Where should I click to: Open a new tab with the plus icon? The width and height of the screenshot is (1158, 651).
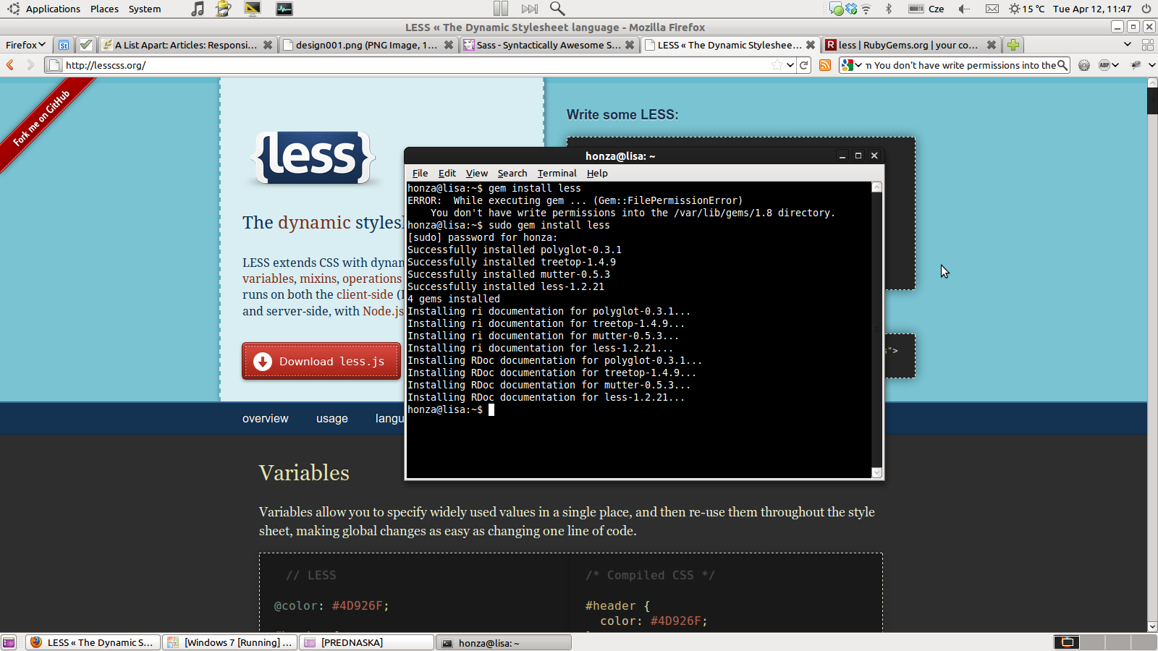pos(1013,45)
